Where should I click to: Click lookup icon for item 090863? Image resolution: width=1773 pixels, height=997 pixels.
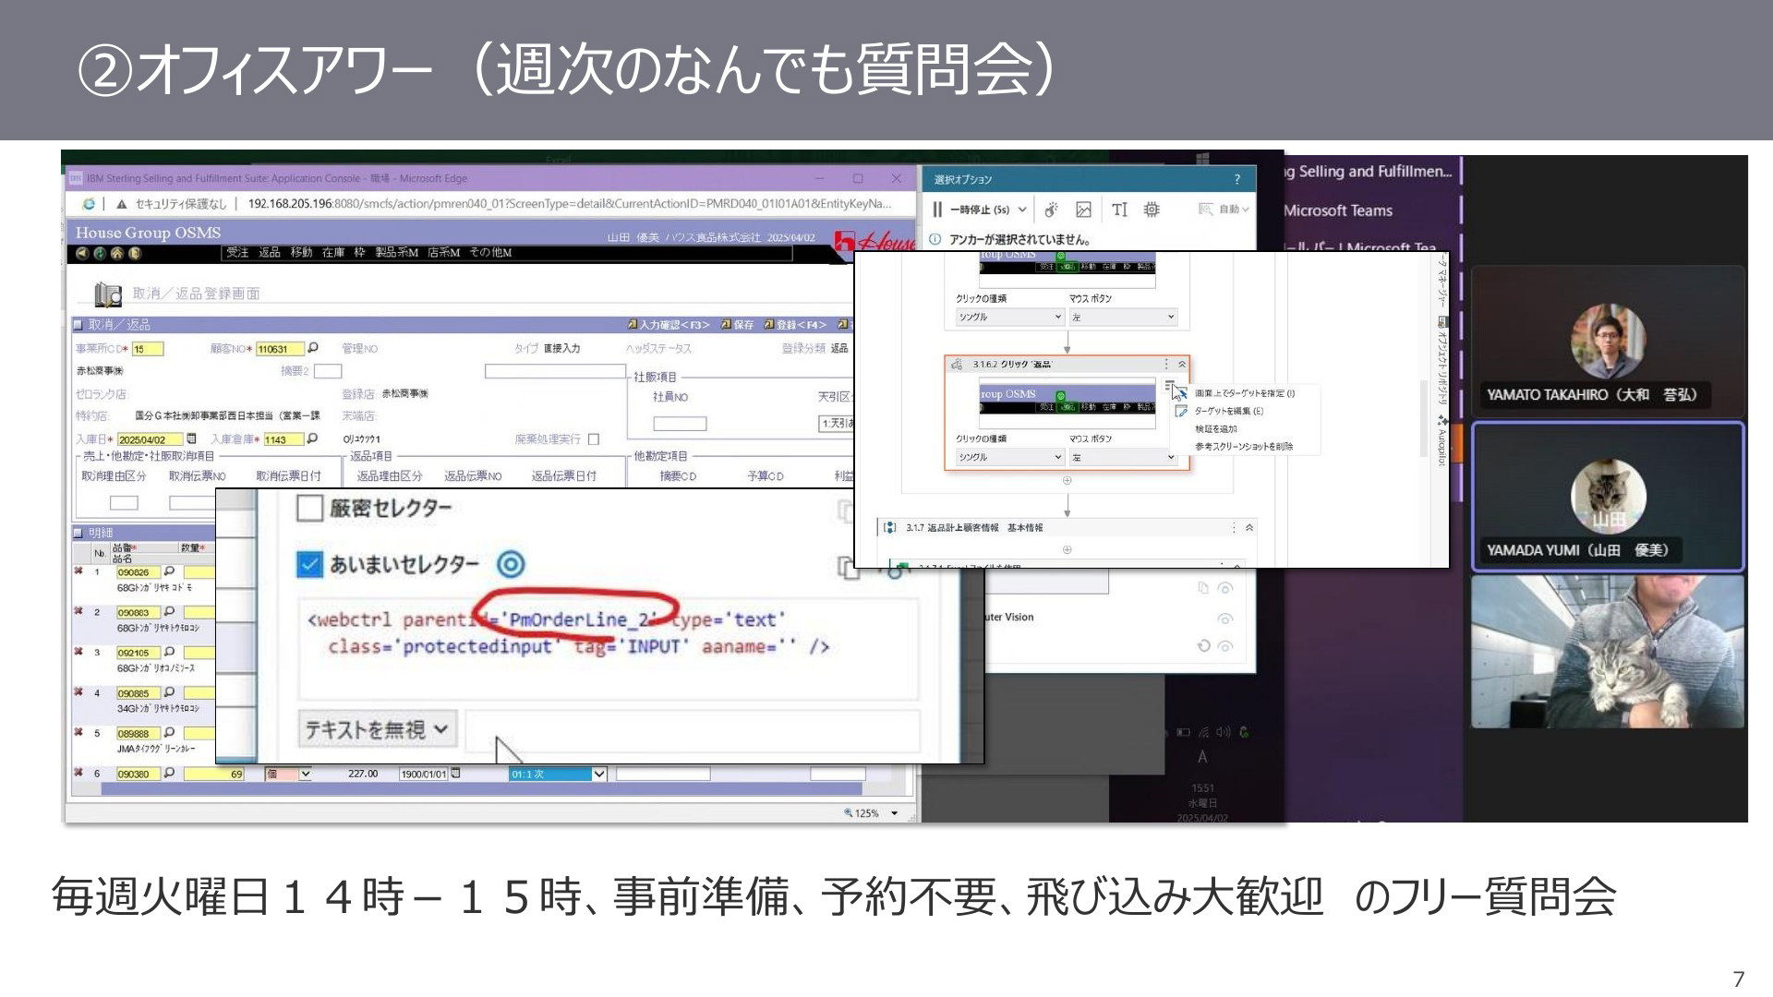tap(169, 611)
